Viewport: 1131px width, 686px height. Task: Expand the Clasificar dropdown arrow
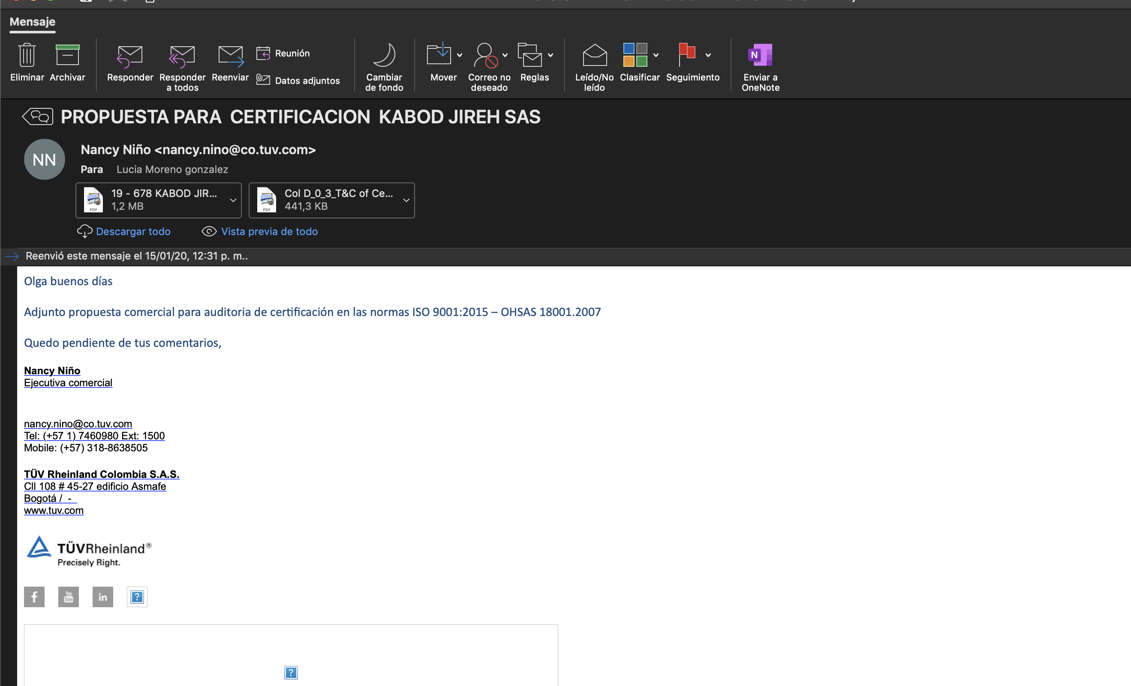(x=656, y=56)
